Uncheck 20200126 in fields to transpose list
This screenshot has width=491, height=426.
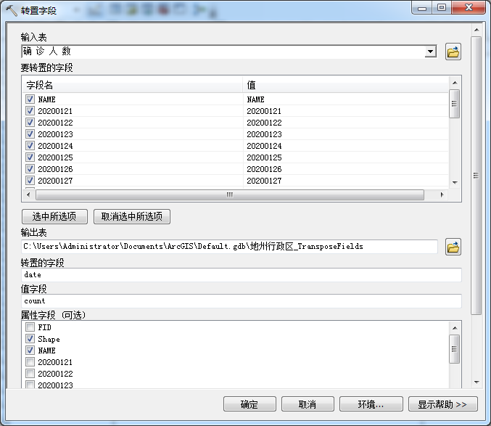[x=30, y=169]
